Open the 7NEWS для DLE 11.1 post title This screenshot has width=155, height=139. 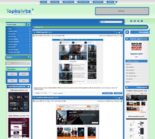click(x=44, y=32)
